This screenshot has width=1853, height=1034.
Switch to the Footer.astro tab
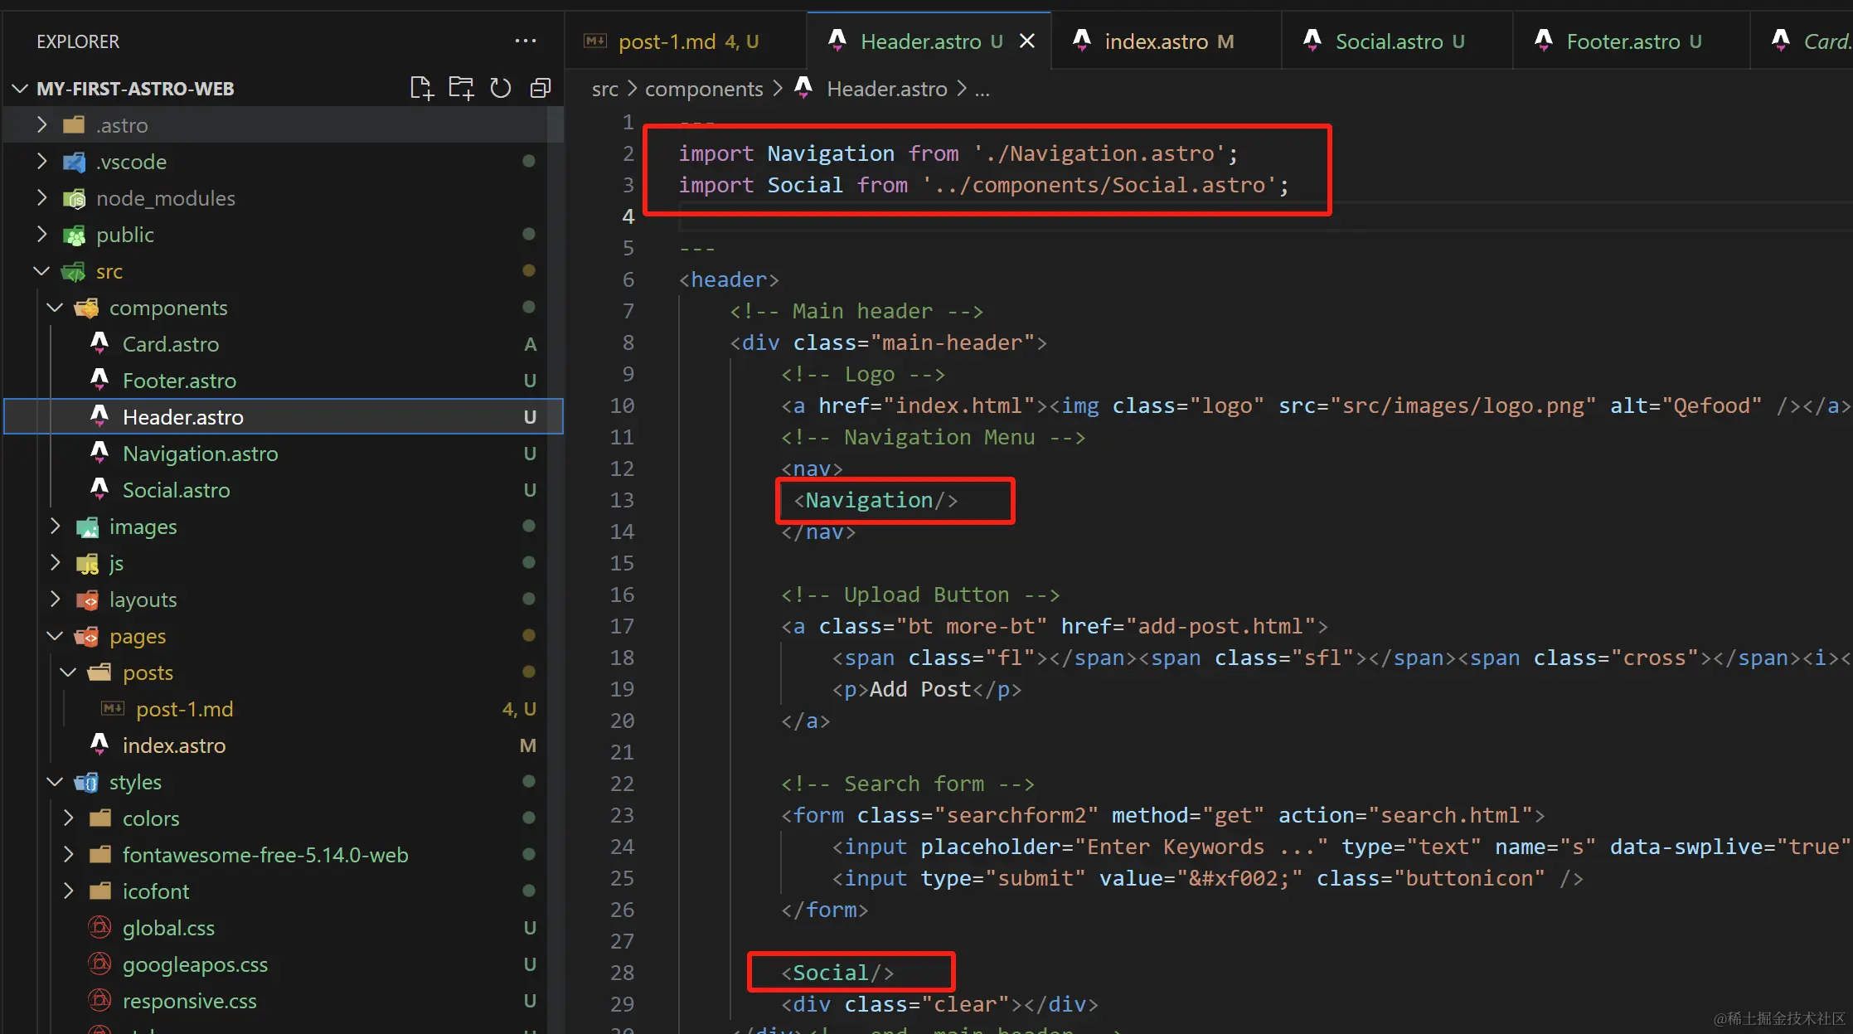pos(1623,41)
